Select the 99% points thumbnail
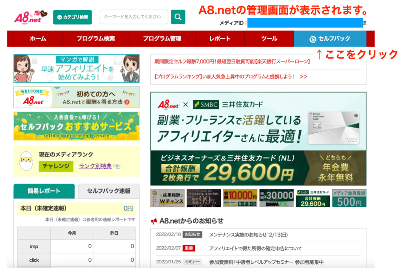Image resolution: width=403 pixels, height=268 pixels. point(204,198)
